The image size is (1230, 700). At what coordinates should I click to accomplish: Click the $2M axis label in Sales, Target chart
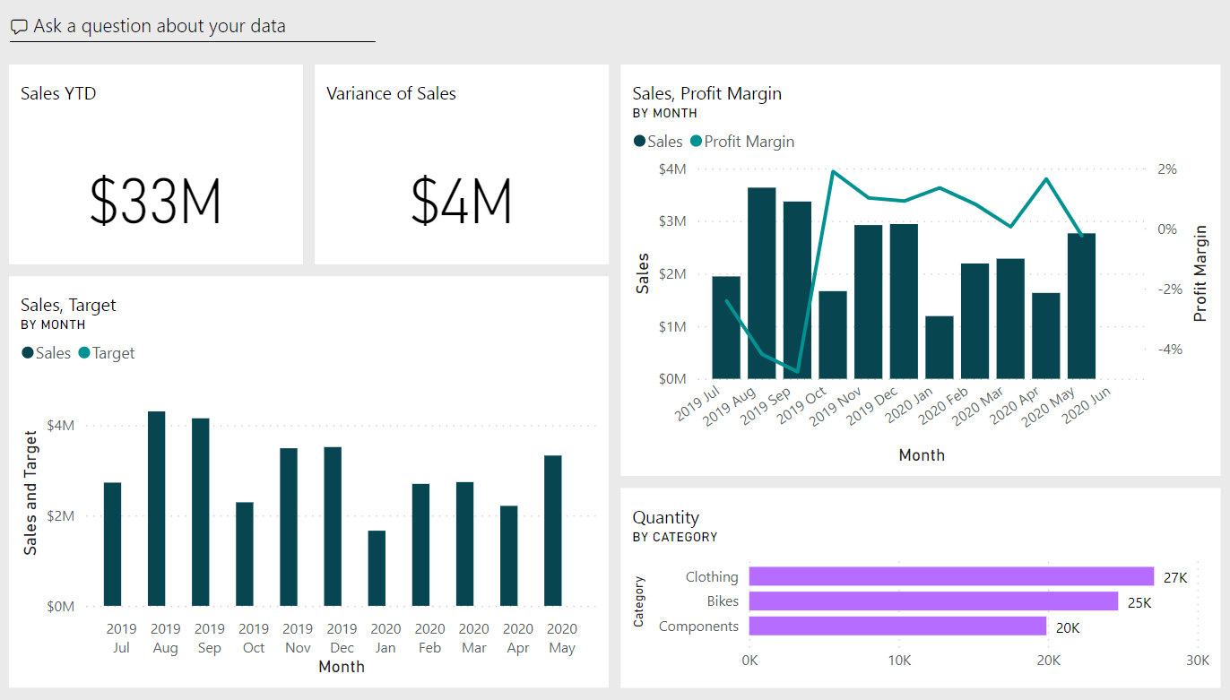[x=62, y=516]
